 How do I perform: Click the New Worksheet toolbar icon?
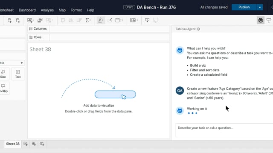(x=29, y=20)
